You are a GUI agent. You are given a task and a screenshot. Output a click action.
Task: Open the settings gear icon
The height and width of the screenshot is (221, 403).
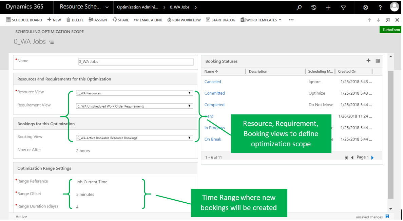click(365, 7)
